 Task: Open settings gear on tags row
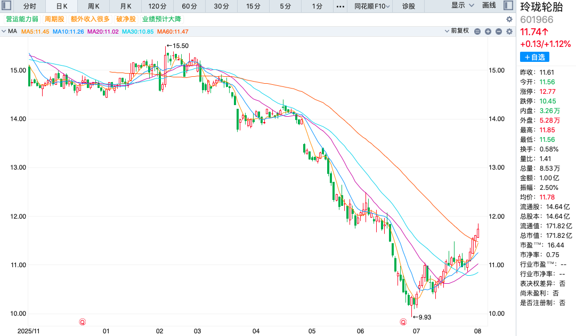tap(509, 19)
